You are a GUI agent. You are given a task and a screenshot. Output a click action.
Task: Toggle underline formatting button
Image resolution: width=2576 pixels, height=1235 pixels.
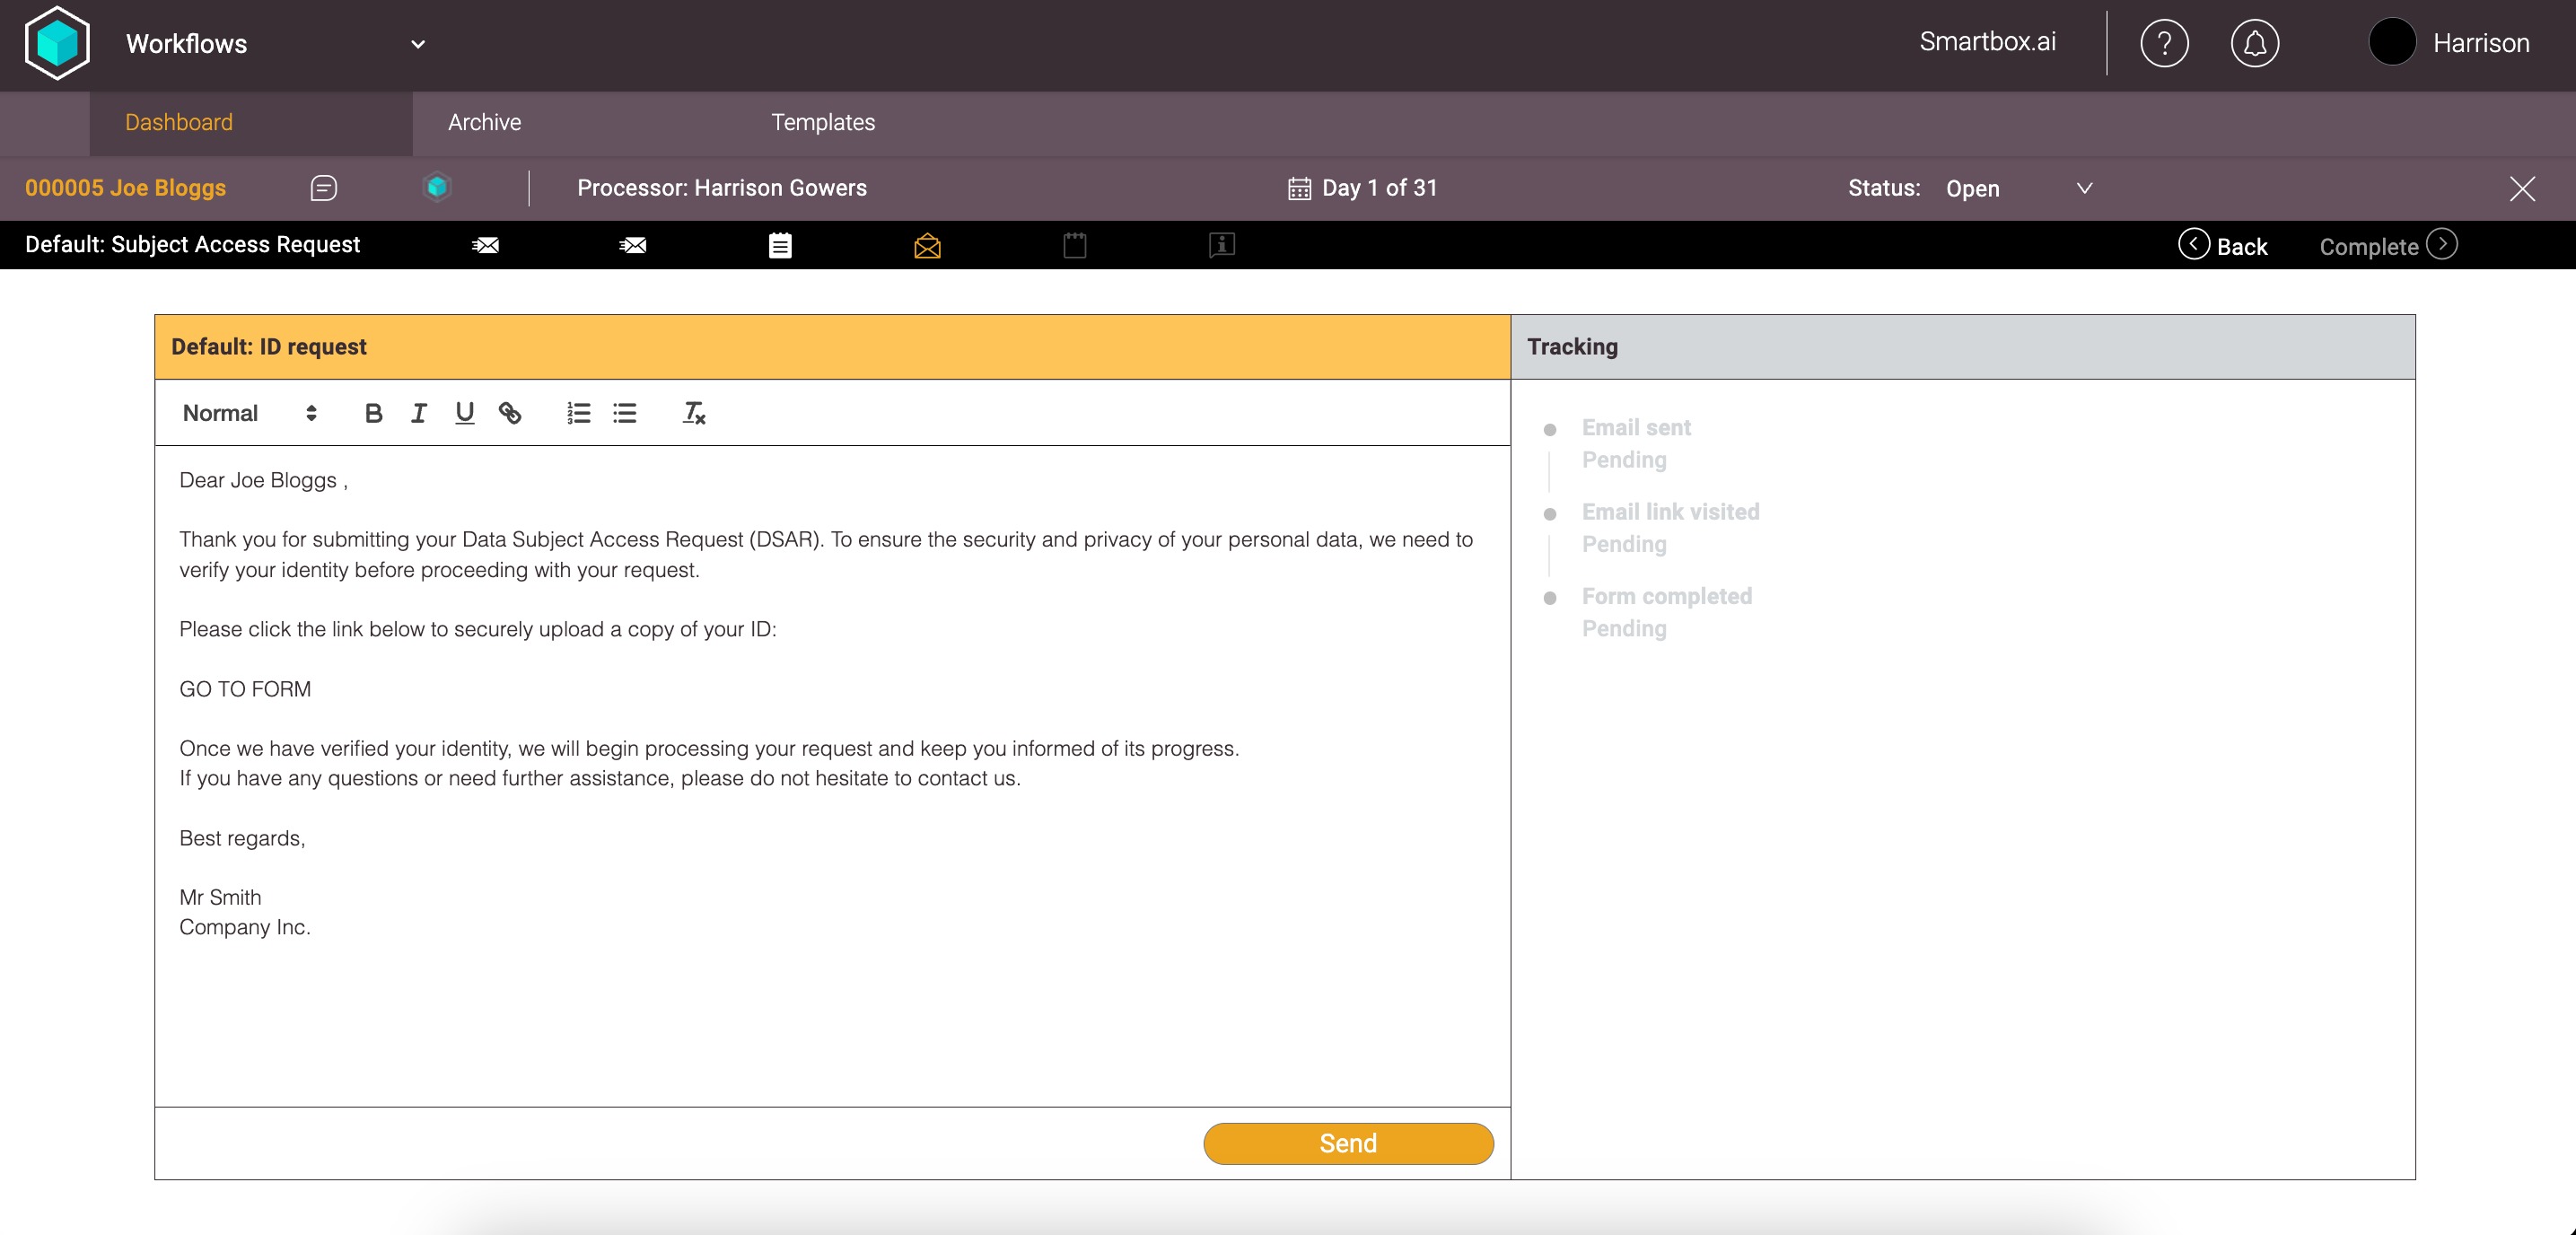(464, 413)
